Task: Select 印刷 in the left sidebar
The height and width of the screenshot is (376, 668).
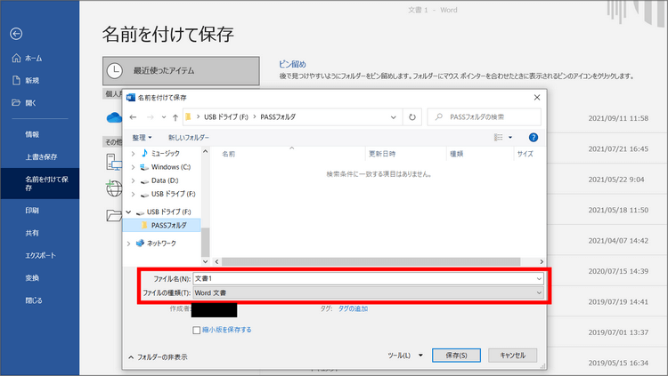Action: 32,211
